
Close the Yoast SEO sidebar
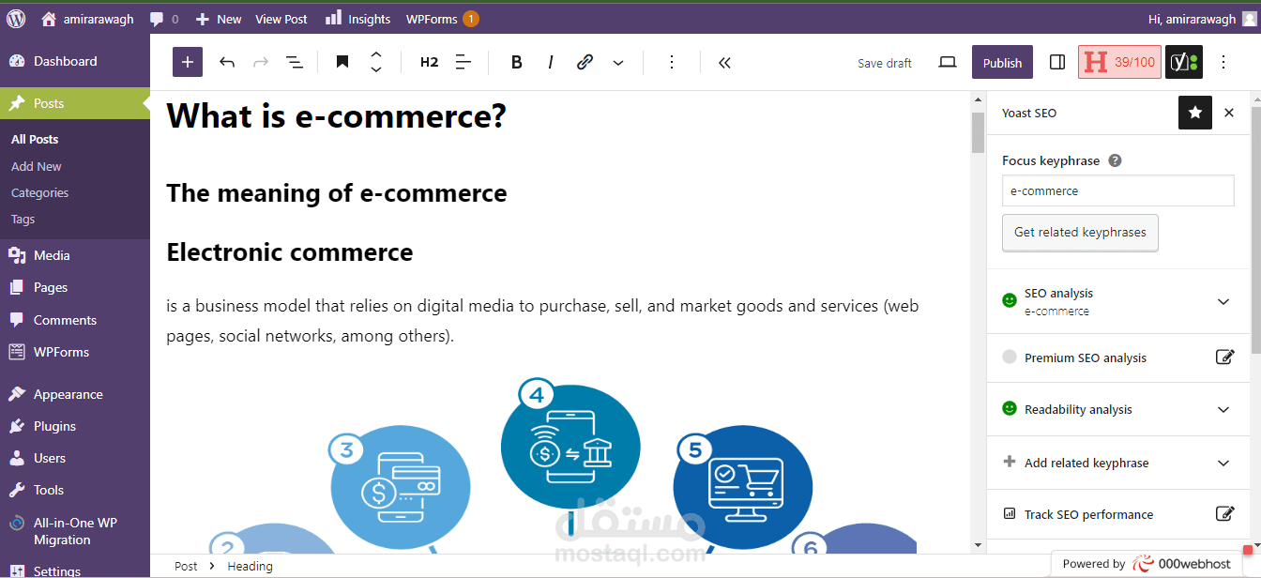(x=1229, y=113)
